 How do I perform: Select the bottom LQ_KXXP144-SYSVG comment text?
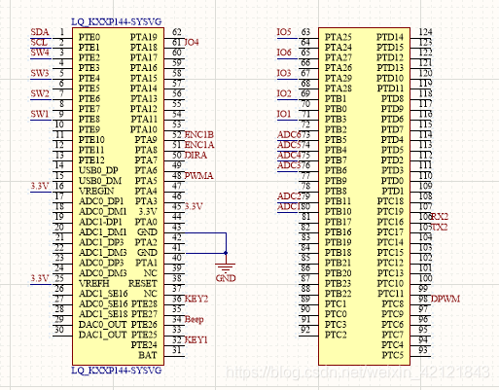[x=117, y=371]
